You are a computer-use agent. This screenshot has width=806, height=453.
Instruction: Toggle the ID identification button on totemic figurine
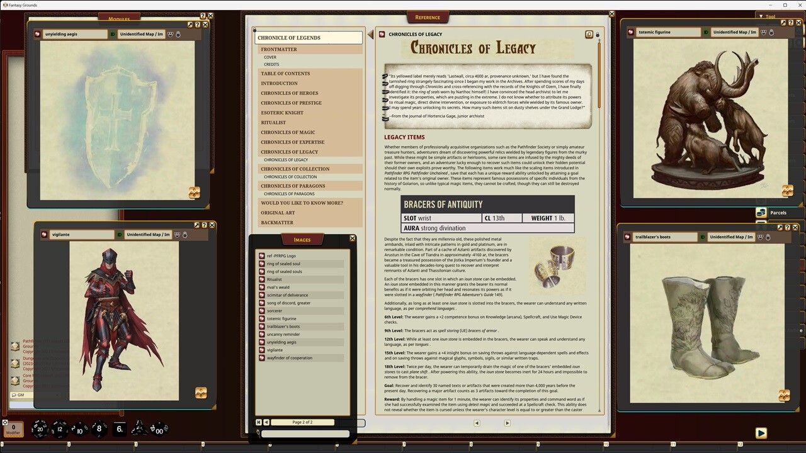(x=705, y=31)
